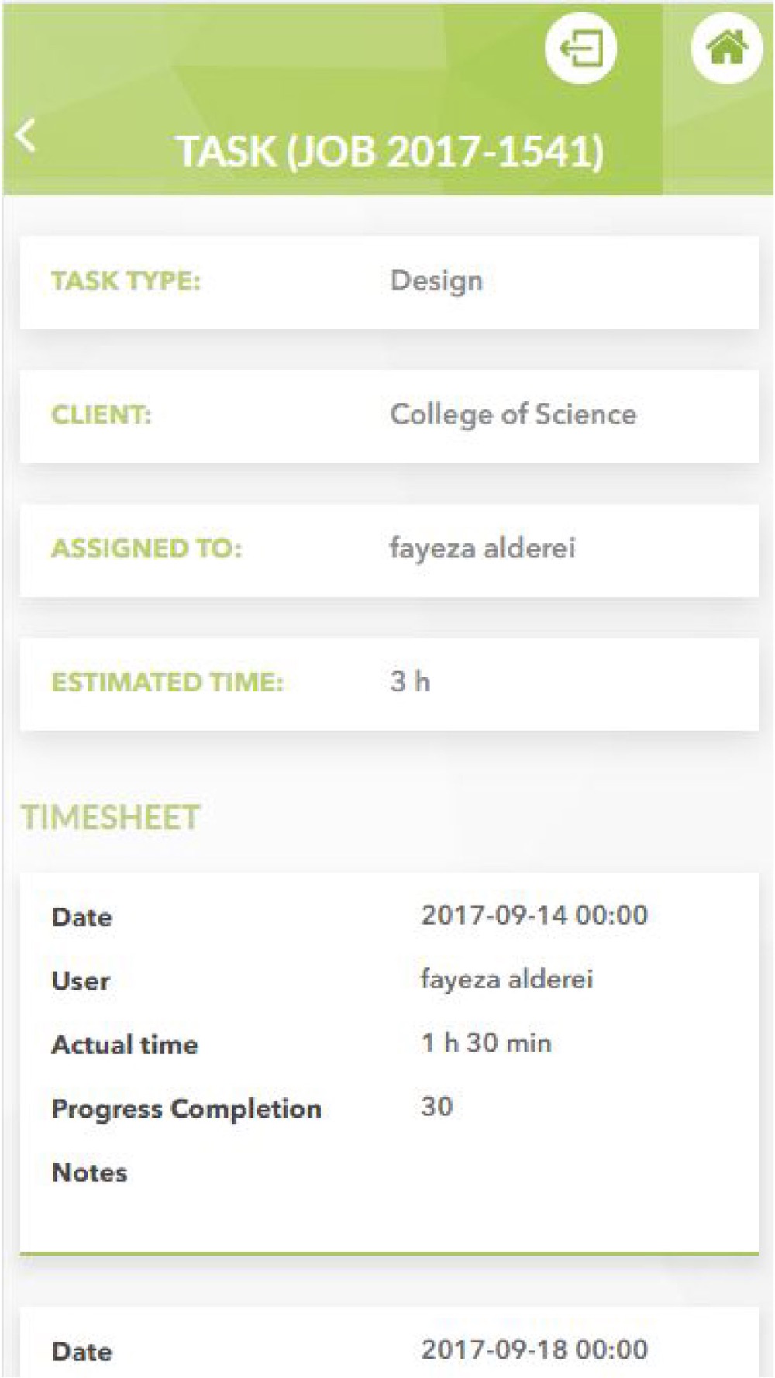Go to home via house icon
This screenshot has height=1378, width=775.
pos(726,48)
